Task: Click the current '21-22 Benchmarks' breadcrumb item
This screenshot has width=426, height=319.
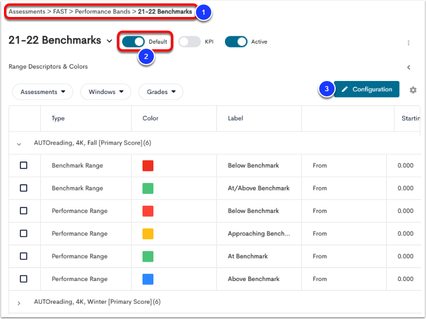Action: coord(165,11)
